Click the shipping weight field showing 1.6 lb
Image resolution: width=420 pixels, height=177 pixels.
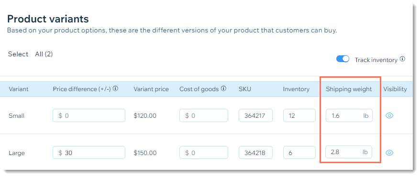[x=349, y=115]
